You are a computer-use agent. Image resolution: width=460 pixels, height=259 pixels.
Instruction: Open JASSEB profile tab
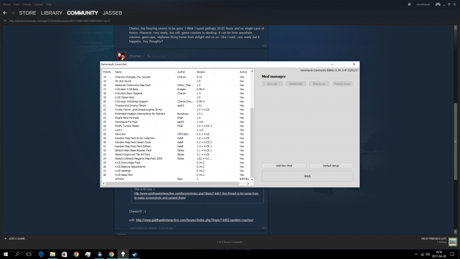pos(112,13)
